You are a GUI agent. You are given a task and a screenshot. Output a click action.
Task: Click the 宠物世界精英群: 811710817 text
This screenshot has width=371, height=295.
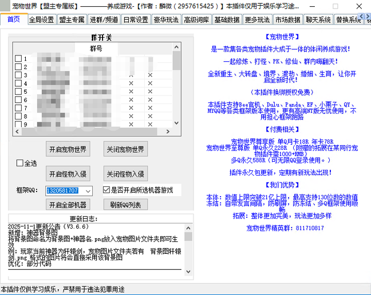point(285,228)
